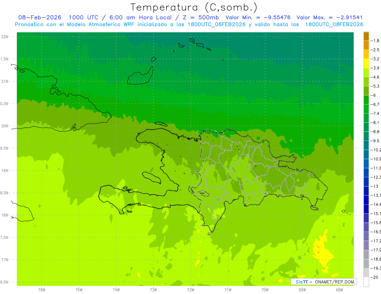The height and width of the screenshot is (294, 381).
Task: Click the -6.7 colorbar label
Action: pos(375,104)
